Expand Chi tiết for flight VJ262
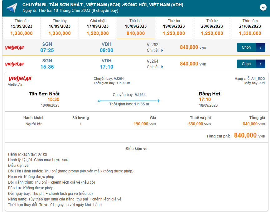The height and width of the screenshot is (212, 270). (x=155, y=51)
